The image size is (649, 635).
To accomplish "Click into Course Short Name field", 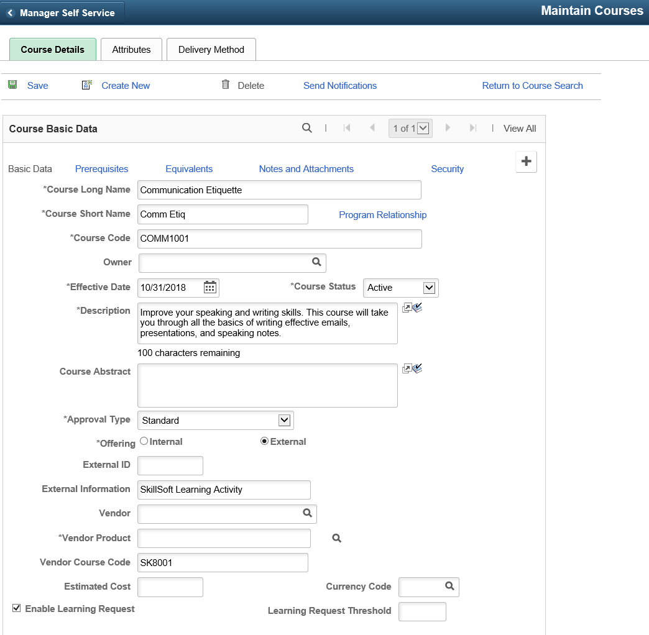I will [223, 214].
